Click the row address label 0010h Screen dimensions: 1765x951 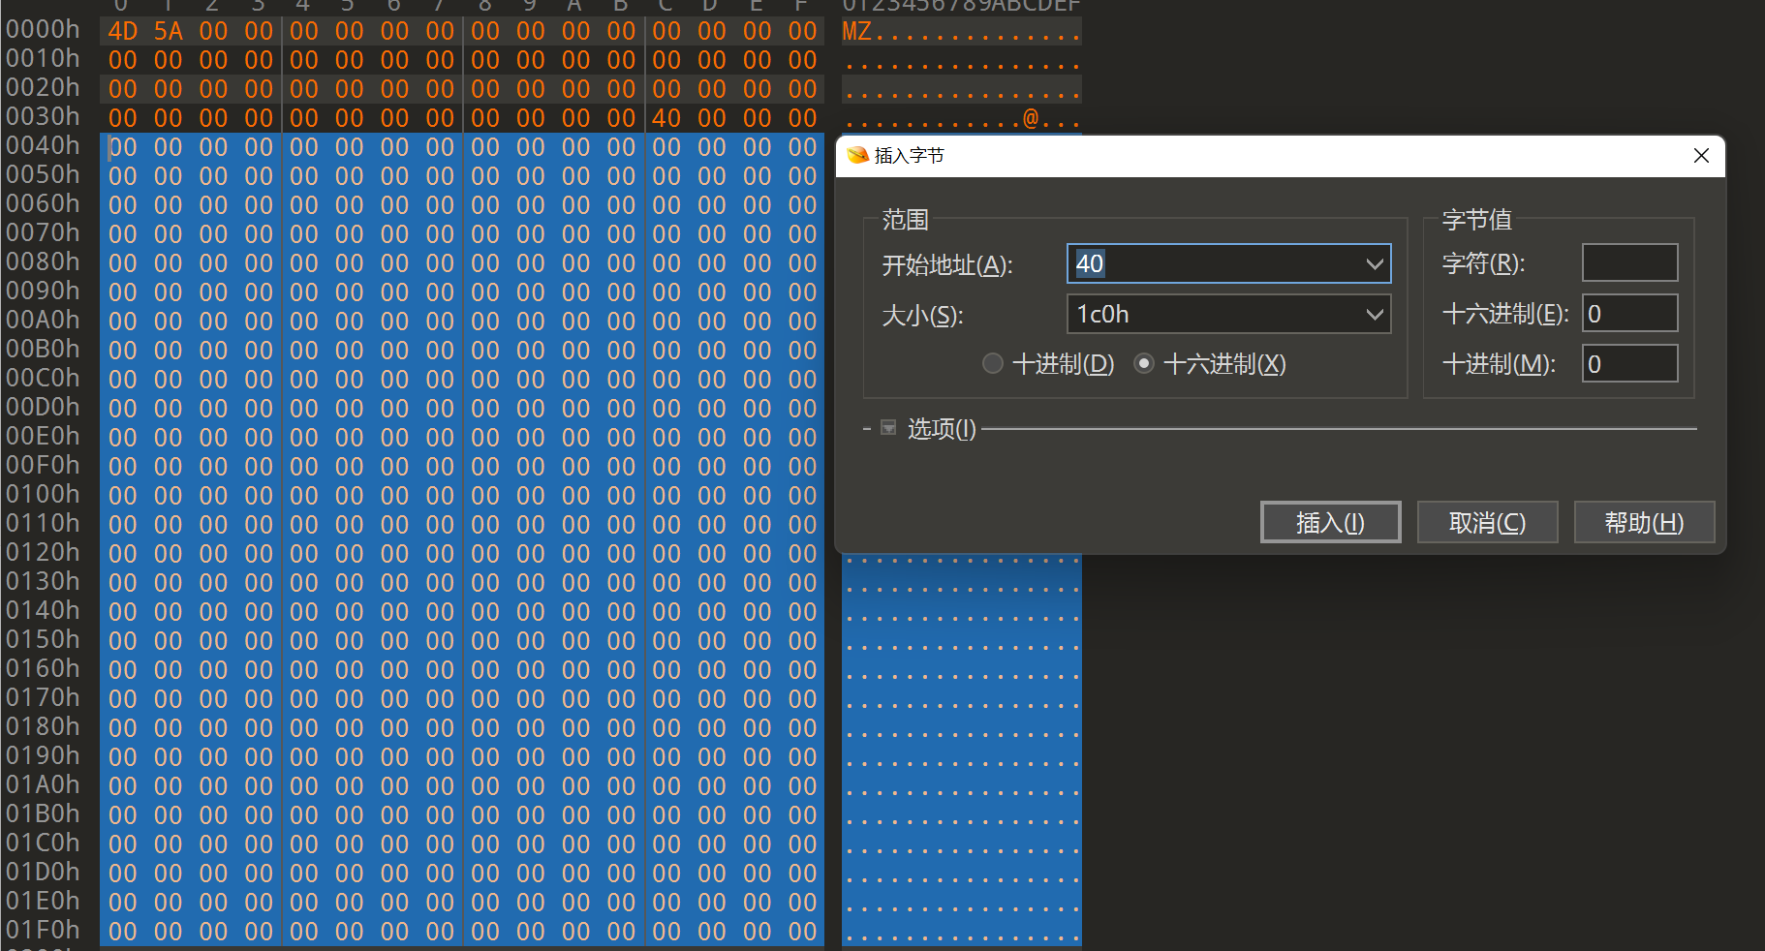(43, 58)
